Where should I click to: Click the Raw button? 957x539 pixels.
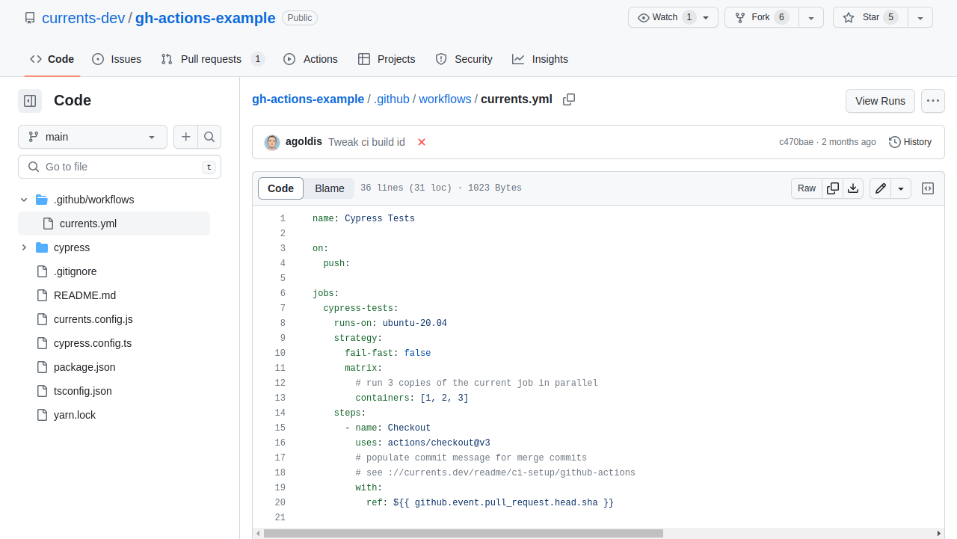807,188
